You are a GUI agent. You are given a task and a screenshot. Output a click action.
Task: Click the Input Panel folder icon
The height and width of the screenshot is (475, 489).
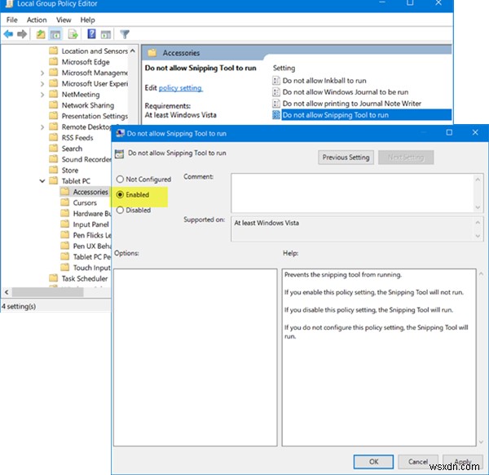[x=65, y=224]
